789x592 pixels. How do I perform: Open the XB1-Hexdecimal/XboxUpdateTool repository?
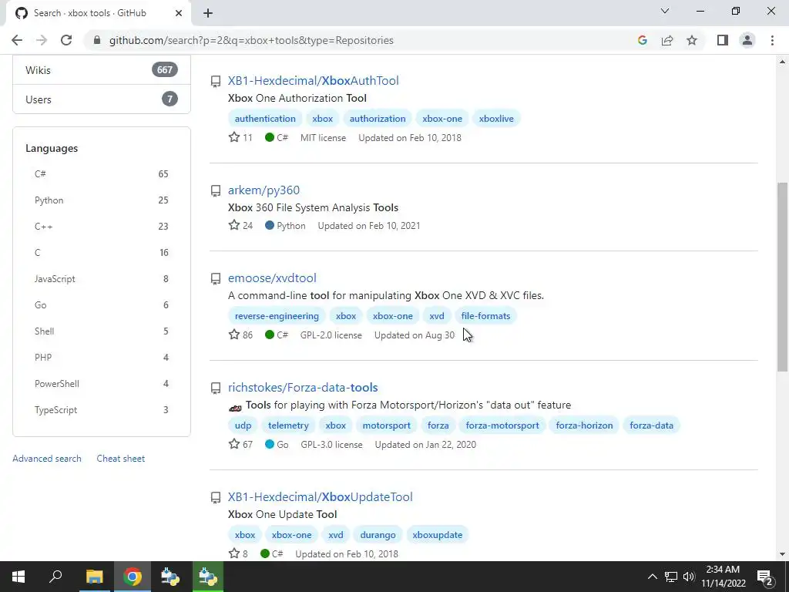tap(320, 497)
